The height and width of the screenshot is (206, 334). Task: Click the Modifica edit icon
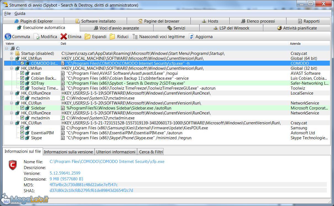click(x=37, y=36)
